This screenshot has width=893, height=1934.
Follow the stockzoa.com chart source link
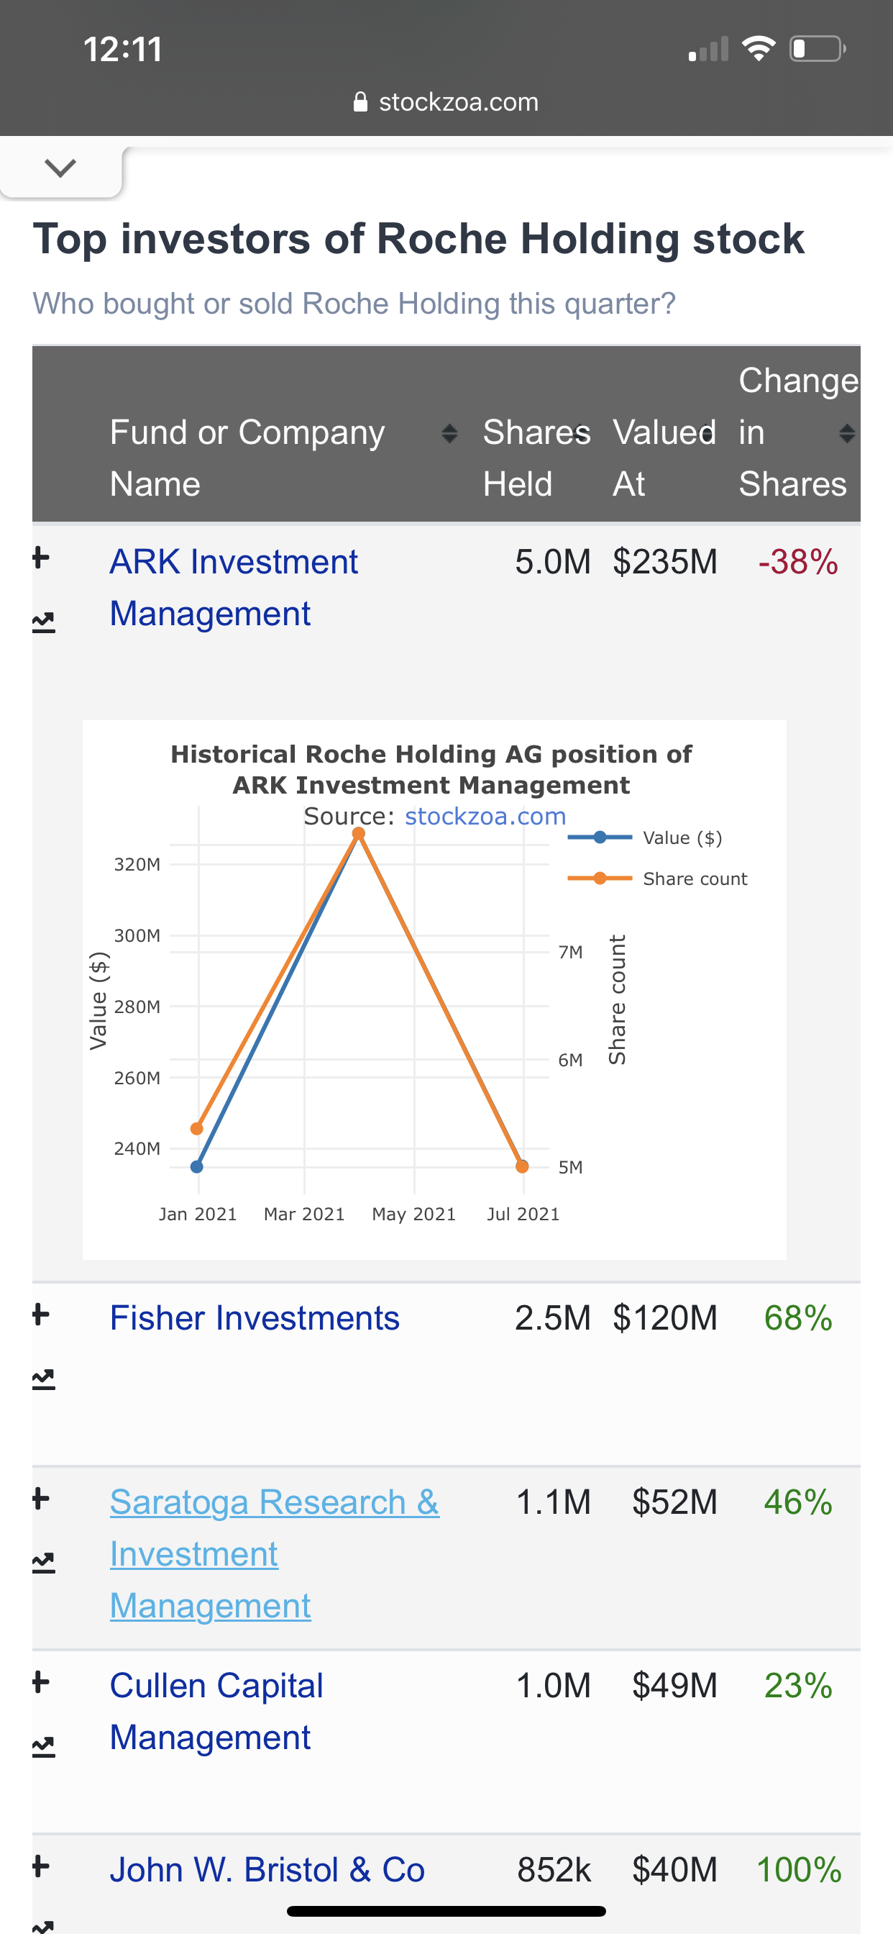coord(485,816)
